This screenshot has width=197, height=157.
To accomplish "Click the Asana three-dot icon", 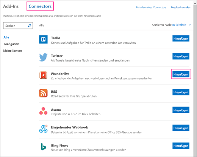I will click(43, 111).
